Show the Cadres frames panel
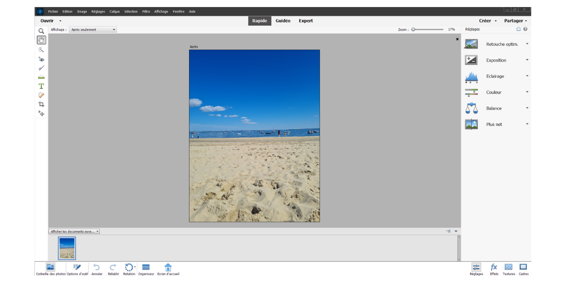This screenshot has width=566, height=283. 524,269
